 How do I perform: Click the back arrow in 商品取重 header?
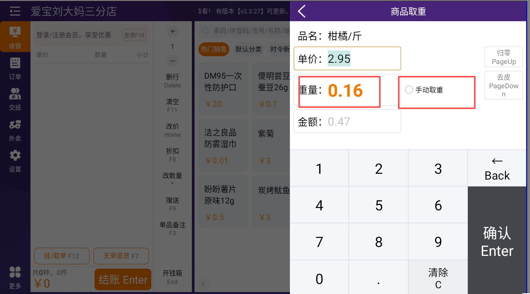point(302,11)
